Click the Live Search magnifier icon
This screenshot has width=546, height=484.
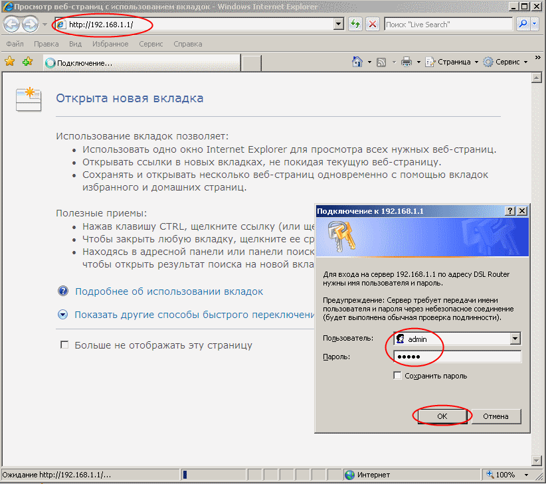522,25
